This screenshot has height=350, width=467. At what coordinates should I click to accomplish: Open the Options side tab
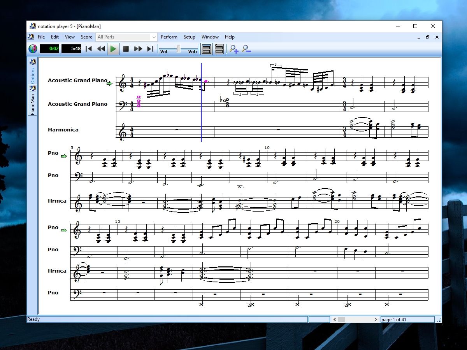[33, 75]
